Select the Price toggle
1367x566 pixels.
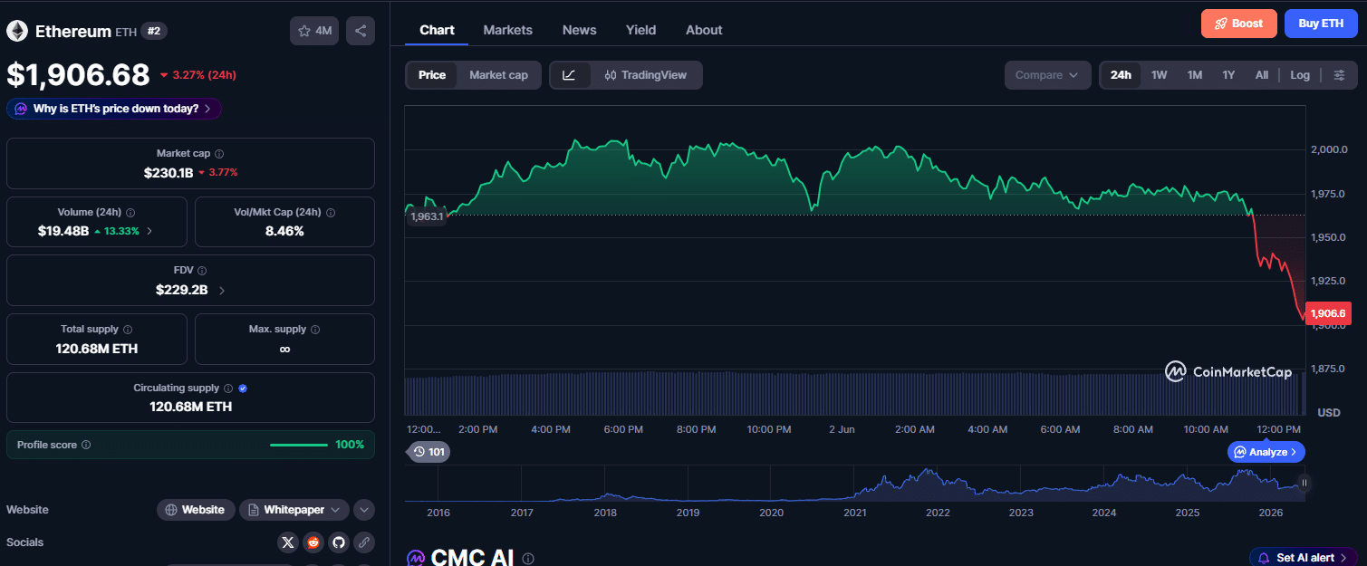coord(432,75)
